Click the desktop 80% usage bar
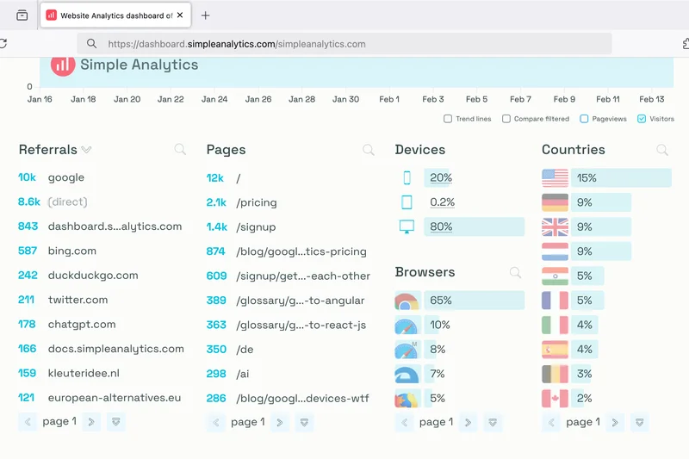Screen dimensions: 689x459 (x=474, y=227)
